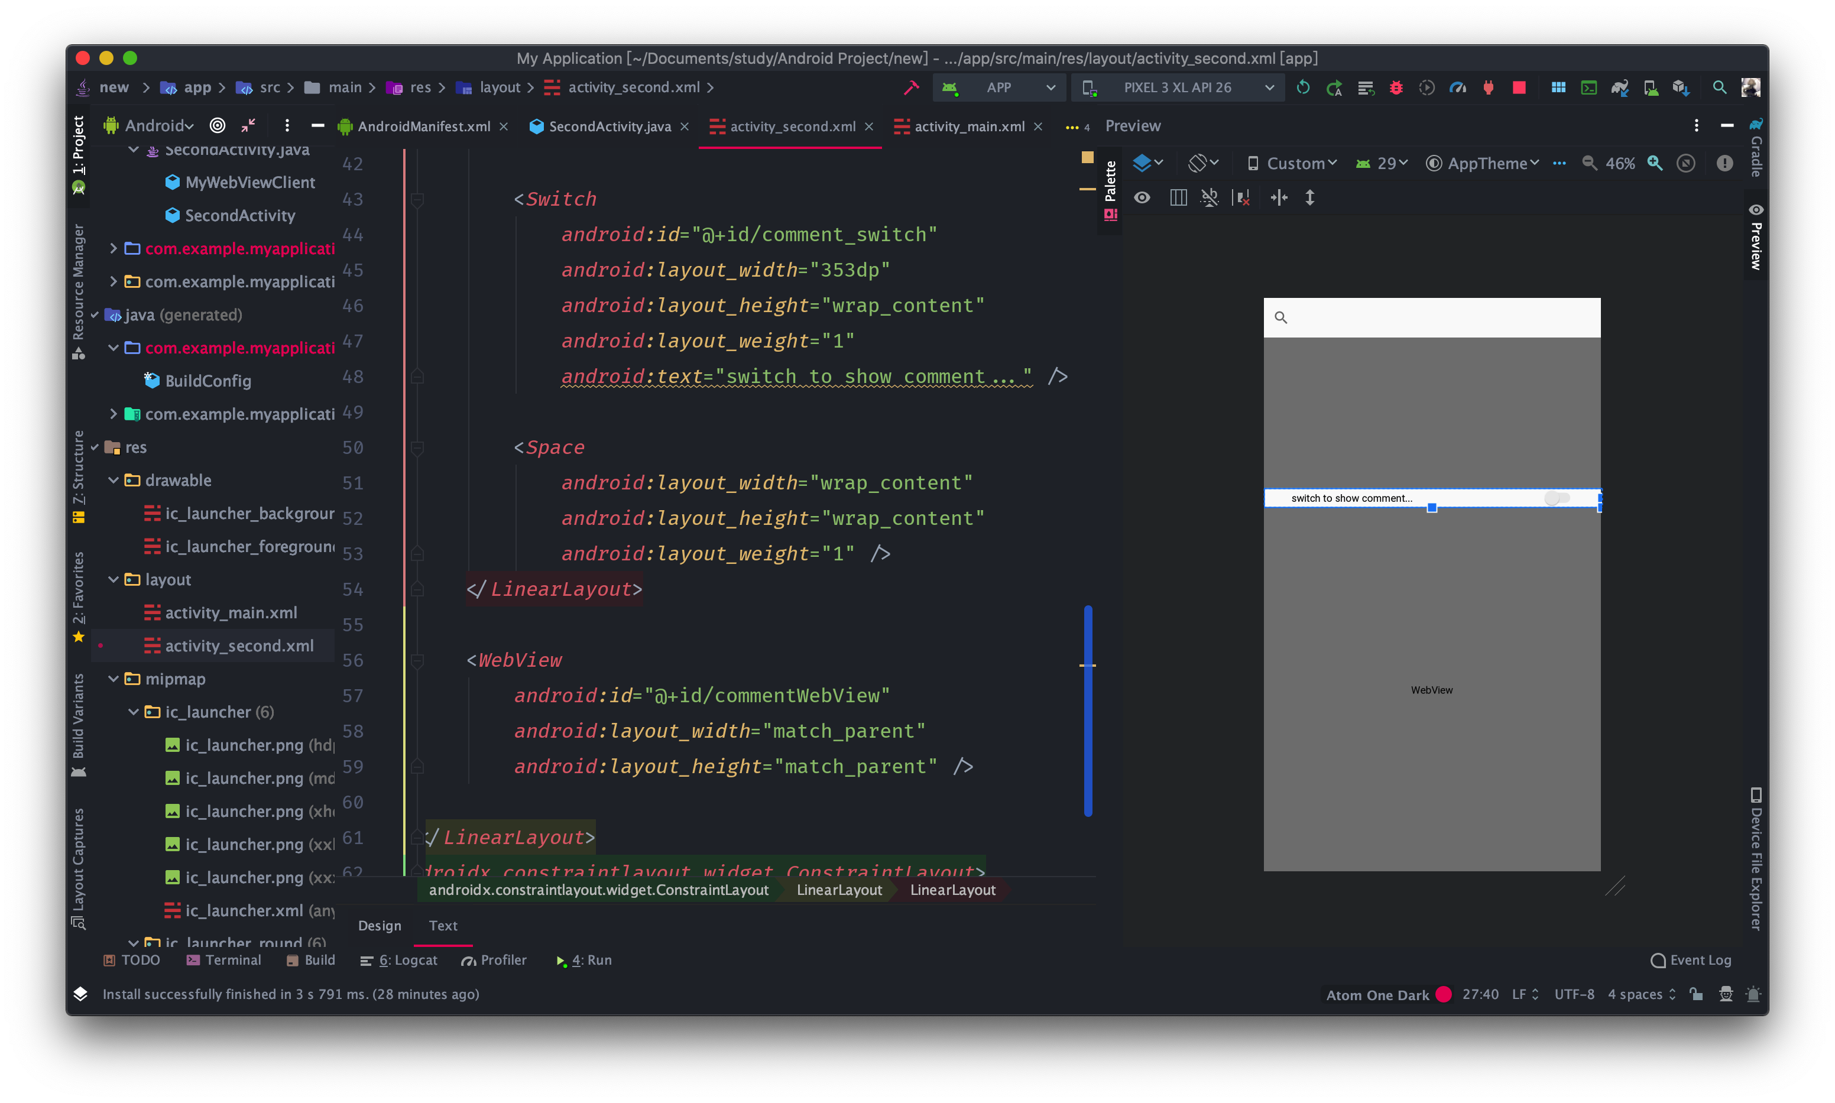Collapse the drawable folder in the project tree
This screenshot has width=1835, height=1103.
click(114, 480)
